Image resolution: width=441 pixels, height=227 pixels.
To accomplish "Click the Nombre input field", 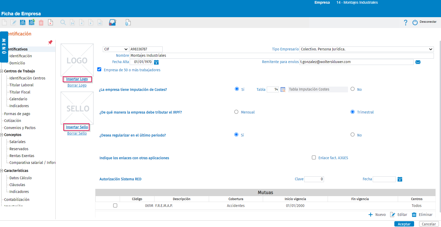I will [x=282, y=56].
